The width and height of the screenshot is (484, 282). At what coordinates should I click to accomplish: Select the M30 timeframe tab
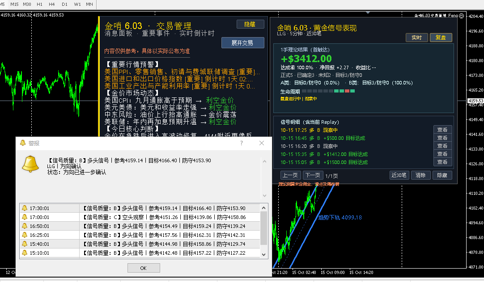pos(27,4)
